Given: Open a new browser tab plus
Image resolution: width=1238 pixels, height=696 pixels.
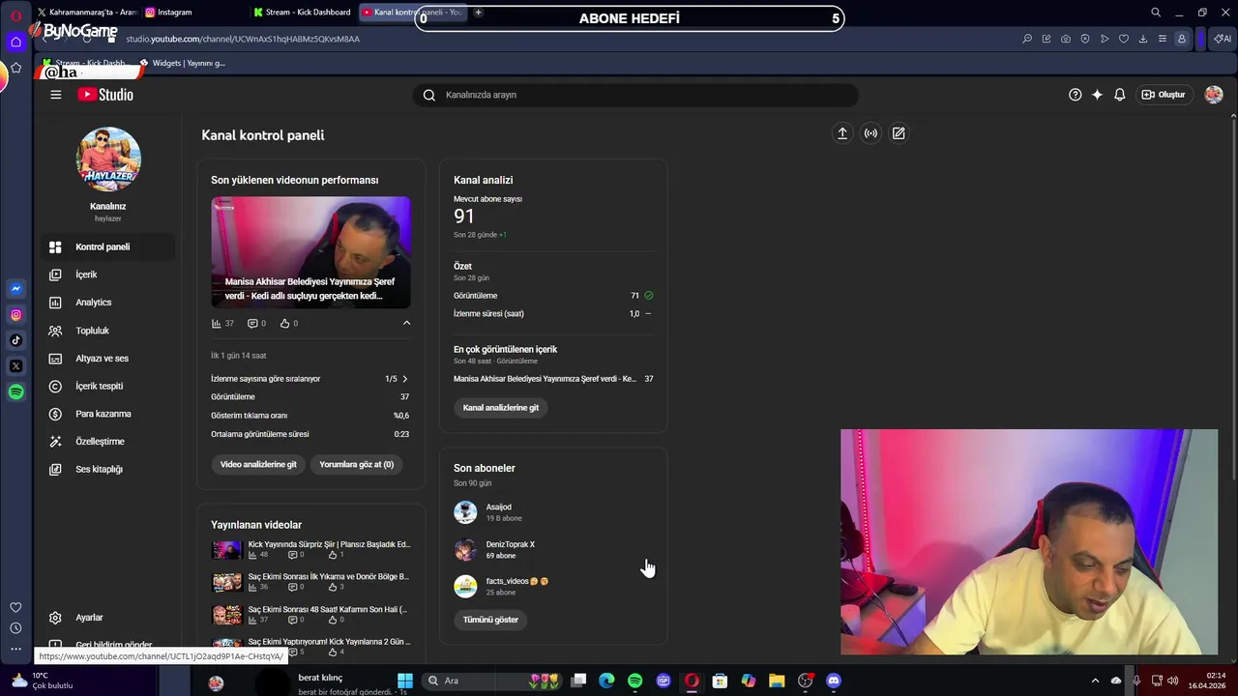Looking at the screenshot, I should 478,13.
